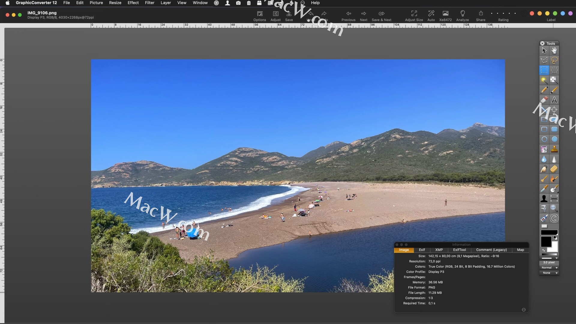Click the Analyze lightbulb button
Image resolution: width=576 pixels, height=324 pixels.
tap(463, 16)
